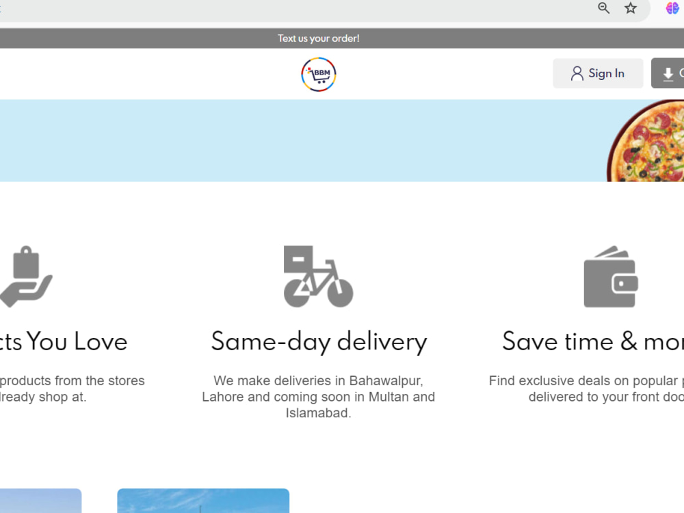The width and height of the screenshot is (684, 513).
Task: Click the download arrow button
Action: click(668, 73)
